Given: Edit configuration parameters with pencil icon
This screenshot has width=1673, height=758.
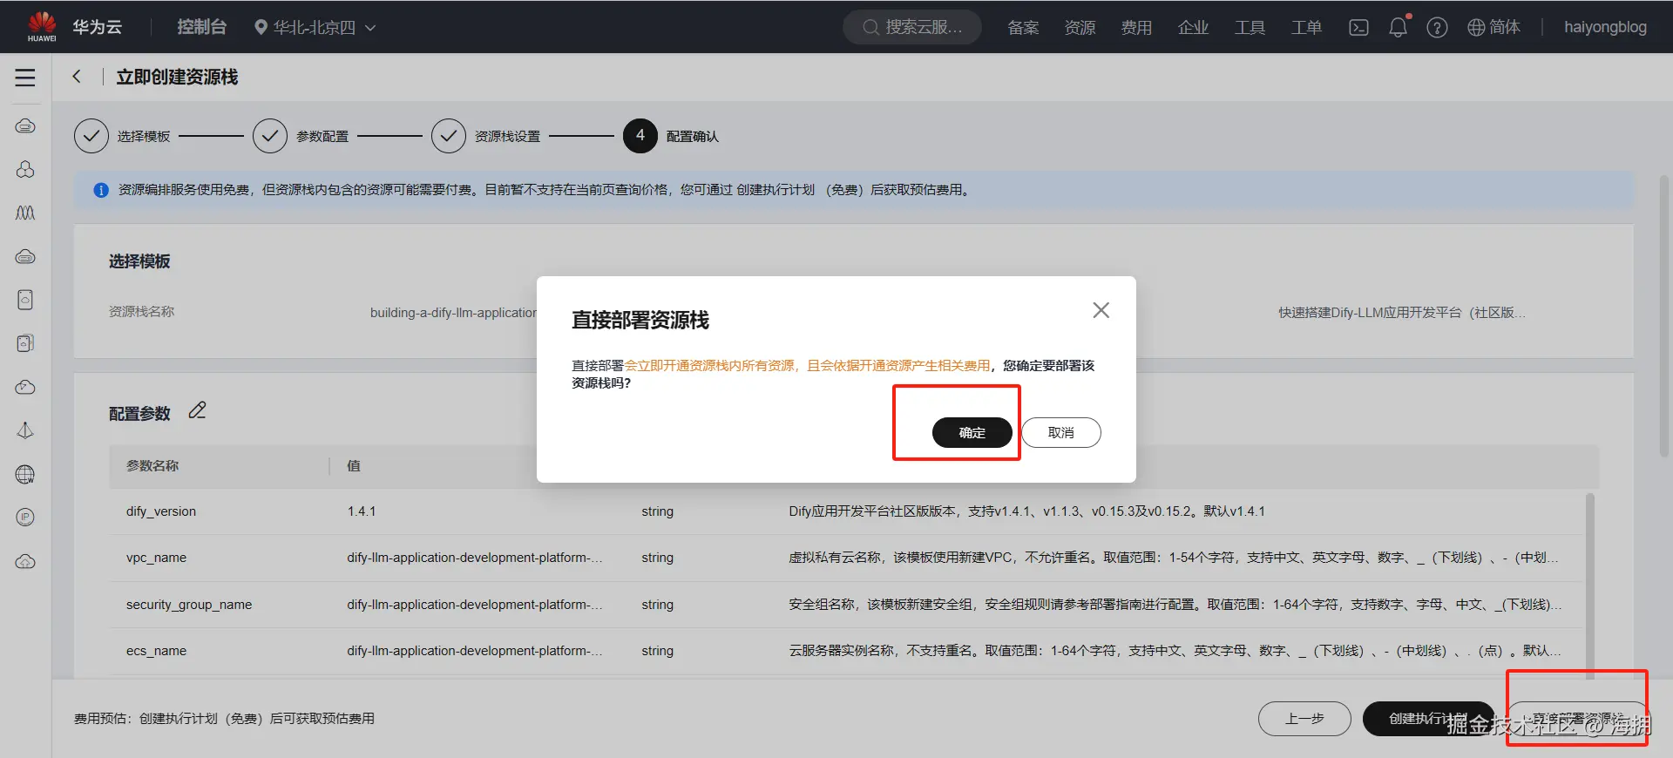Looking at the screenshot, I should coord(198,410).
